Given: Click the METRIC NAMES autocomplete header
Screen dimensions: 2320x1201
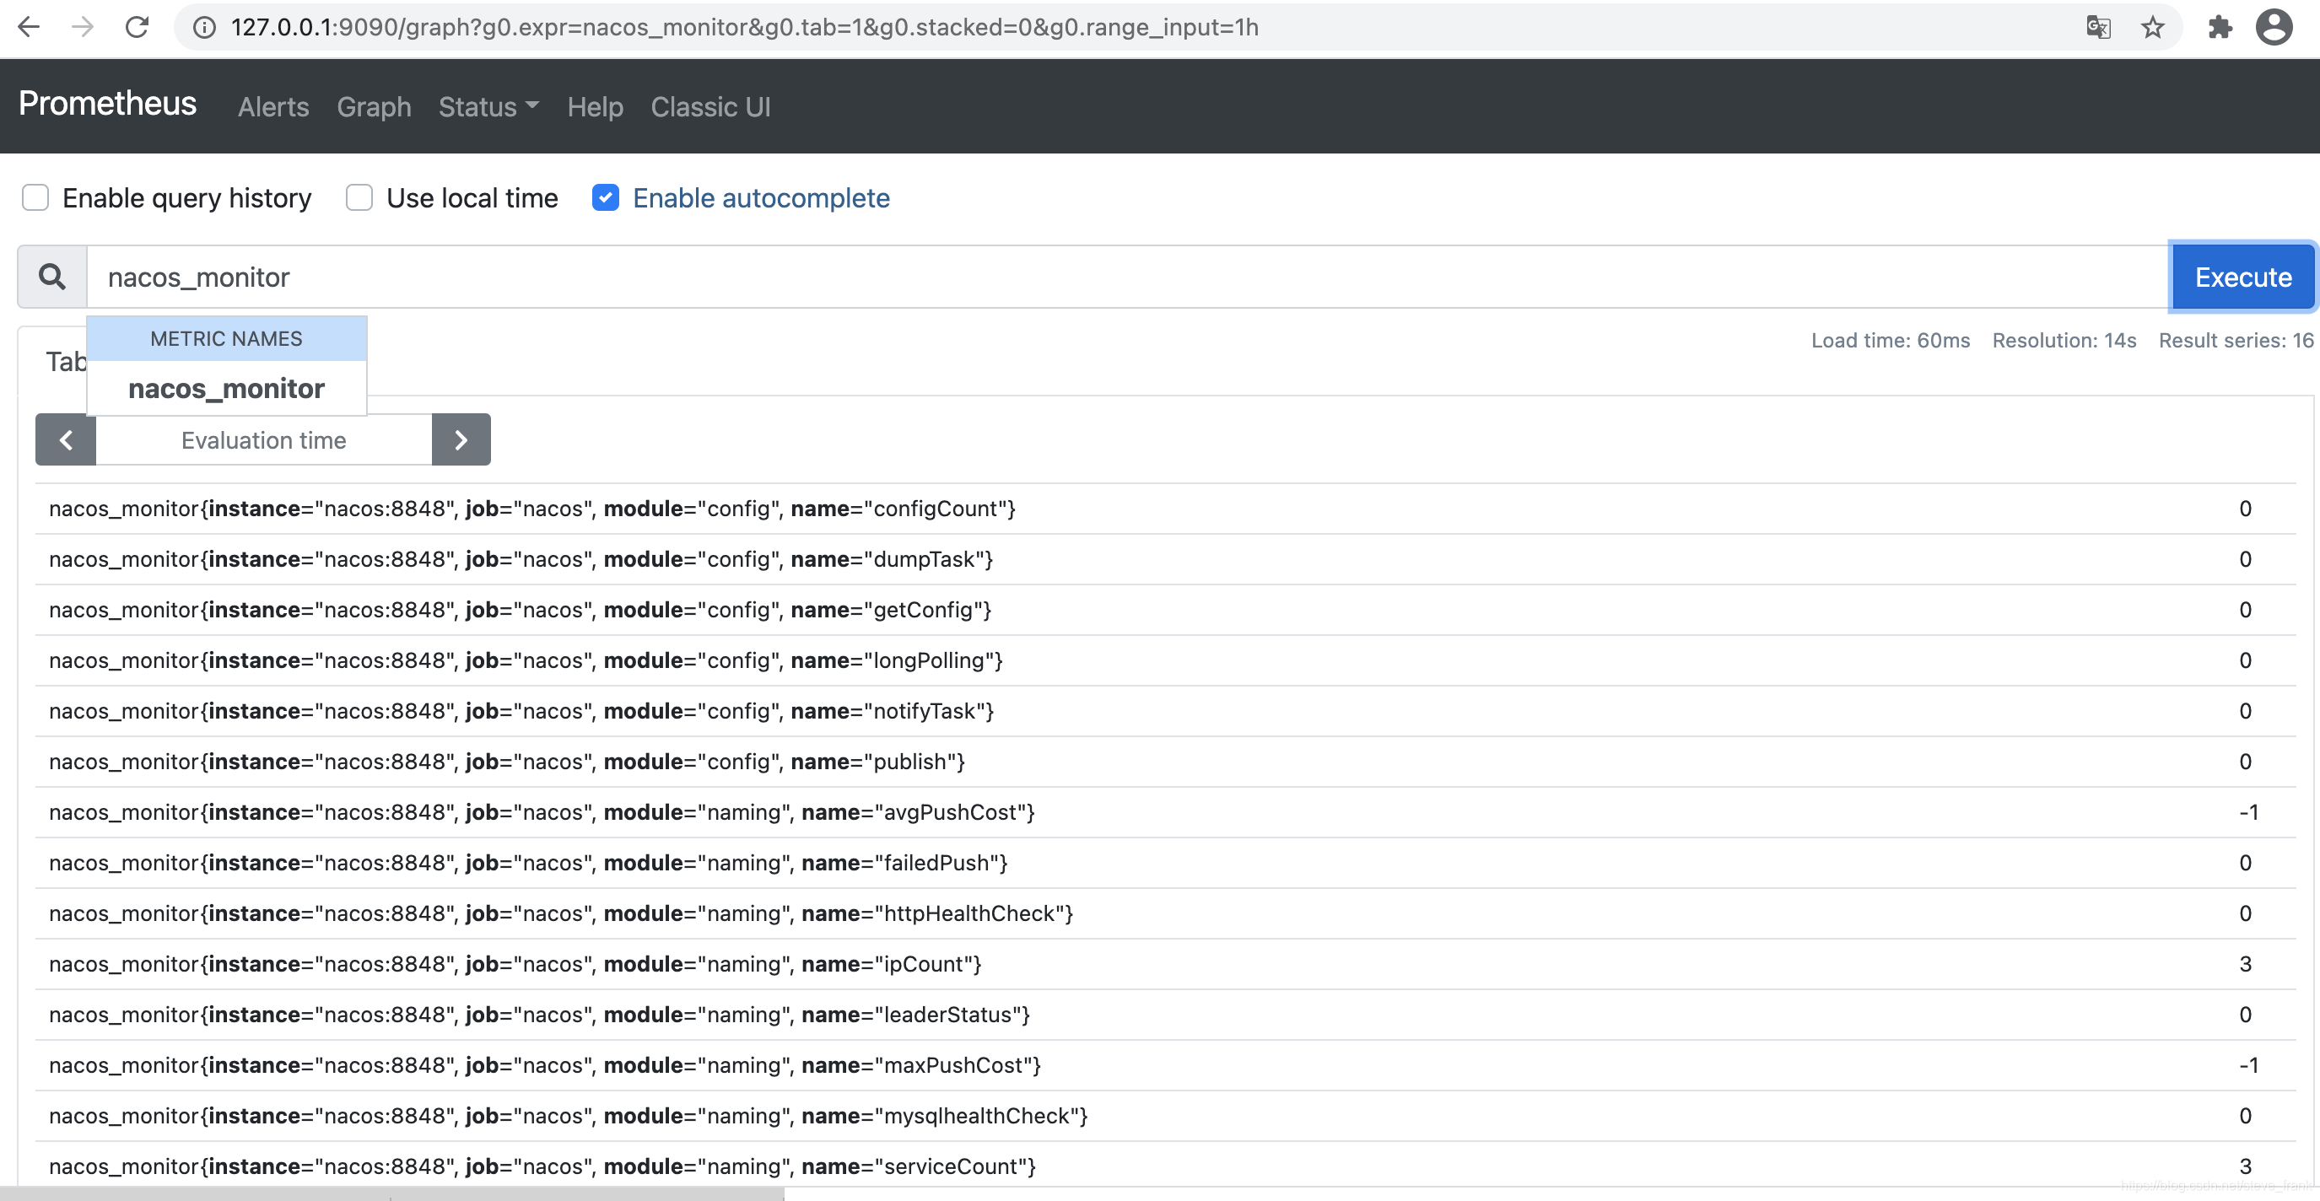Looking at the screenshot, I should click(x=226, y=338).
